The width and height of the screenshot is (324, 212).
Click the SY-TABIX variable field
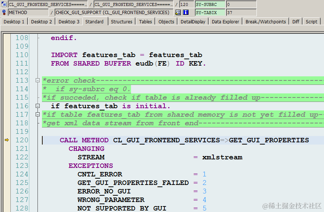[210, 12]
